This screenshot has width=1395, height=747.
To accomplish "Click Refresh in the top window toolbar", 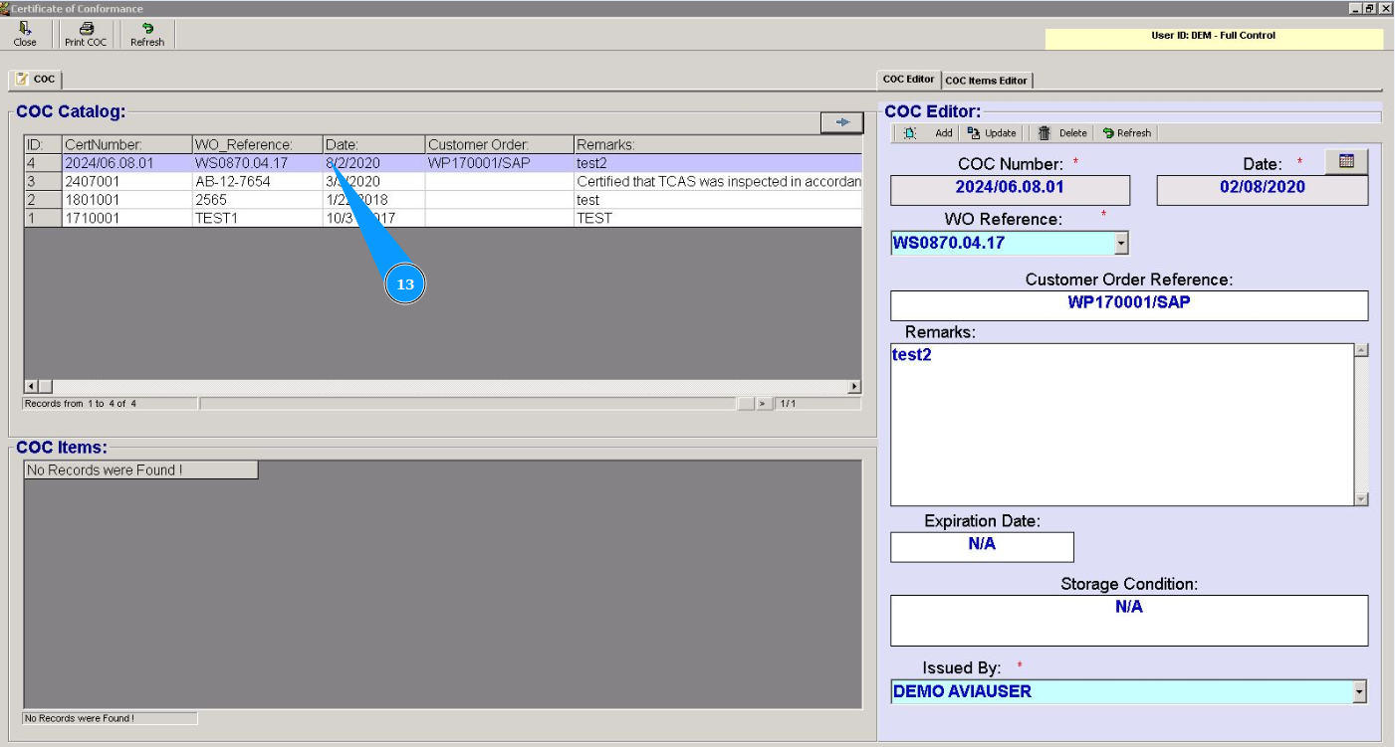I will (147, 35).
